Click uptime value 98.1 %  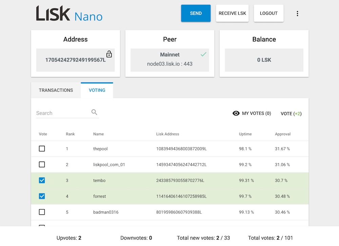(245, 149)
